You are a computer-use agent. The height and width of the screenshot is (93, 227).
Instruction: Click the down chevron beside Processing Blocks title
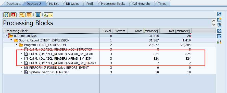coord(214,25)
